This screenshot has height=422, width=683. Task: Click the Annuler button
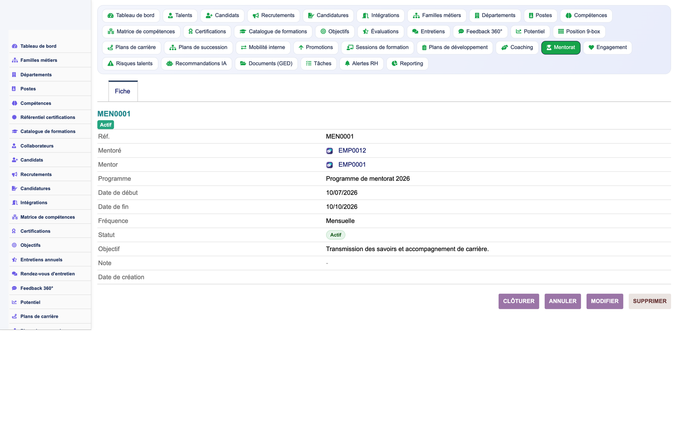(x=562, y=301)
